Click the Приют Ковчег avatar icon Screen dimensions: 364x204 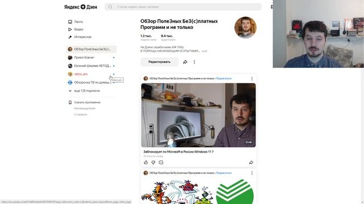pyautogui.click(x=70, y=58)
